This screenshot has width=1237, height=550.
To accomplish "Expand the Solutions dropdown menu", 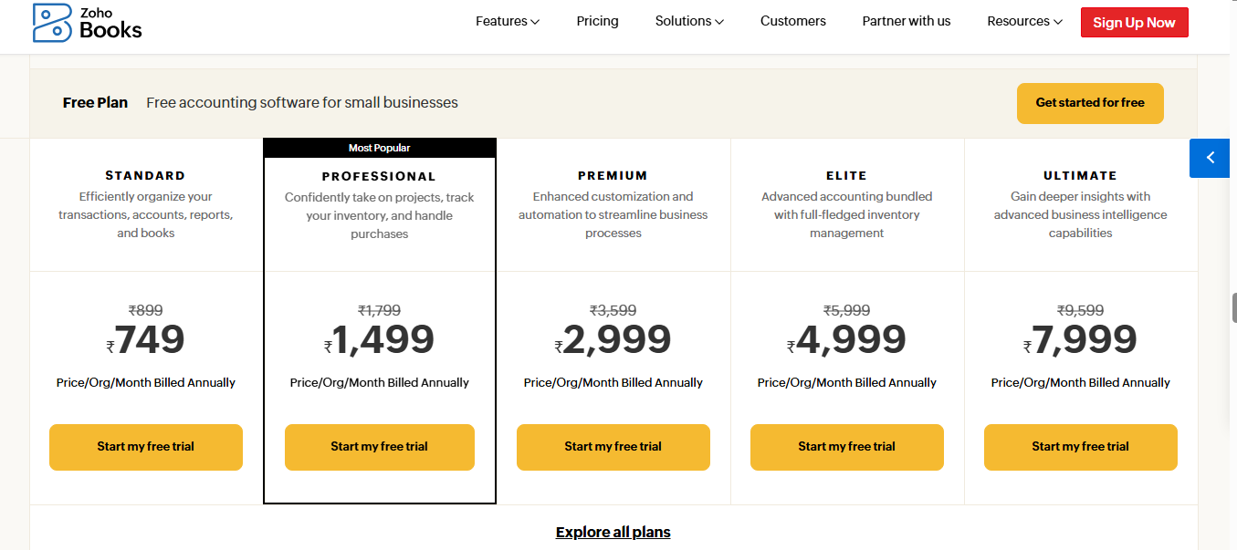I will [x=689, y=21].
